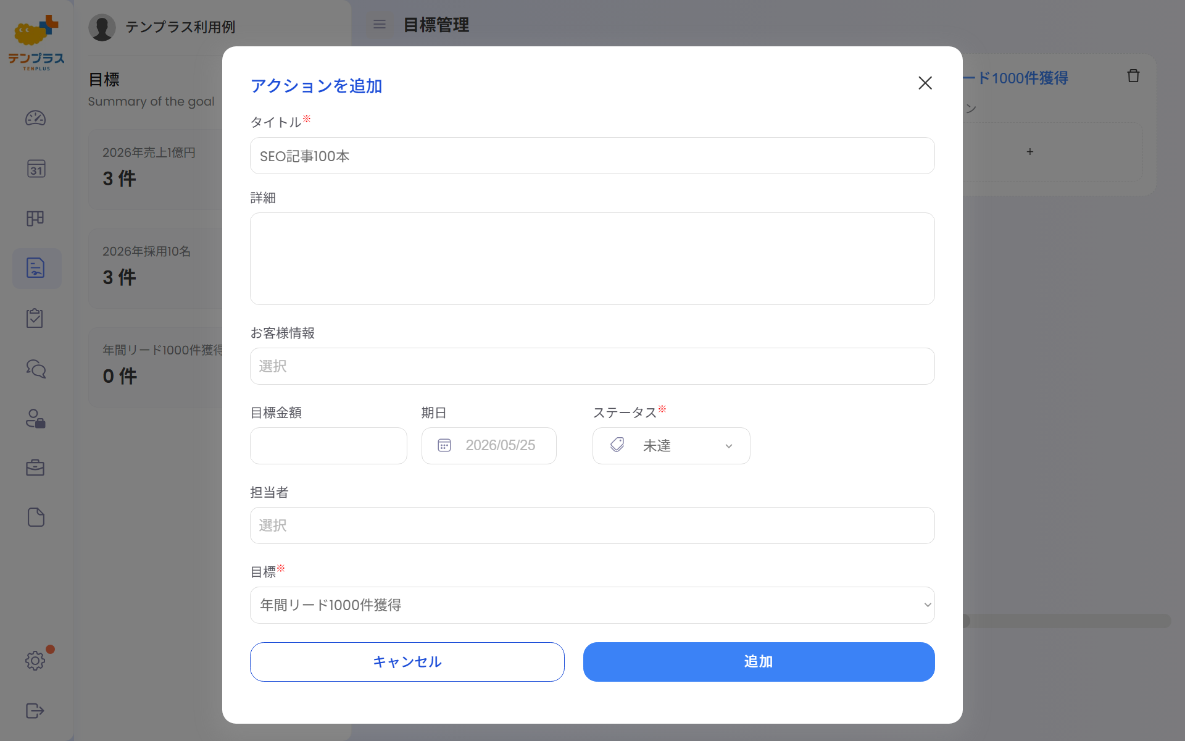Open the ステータス dropdown showing 未達
Viewport: 1185px width, 741px height.
(671, 446)
